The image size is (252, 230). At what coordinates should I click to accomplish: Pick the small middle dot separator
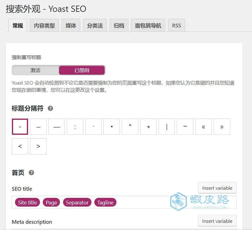click(93, 127)
